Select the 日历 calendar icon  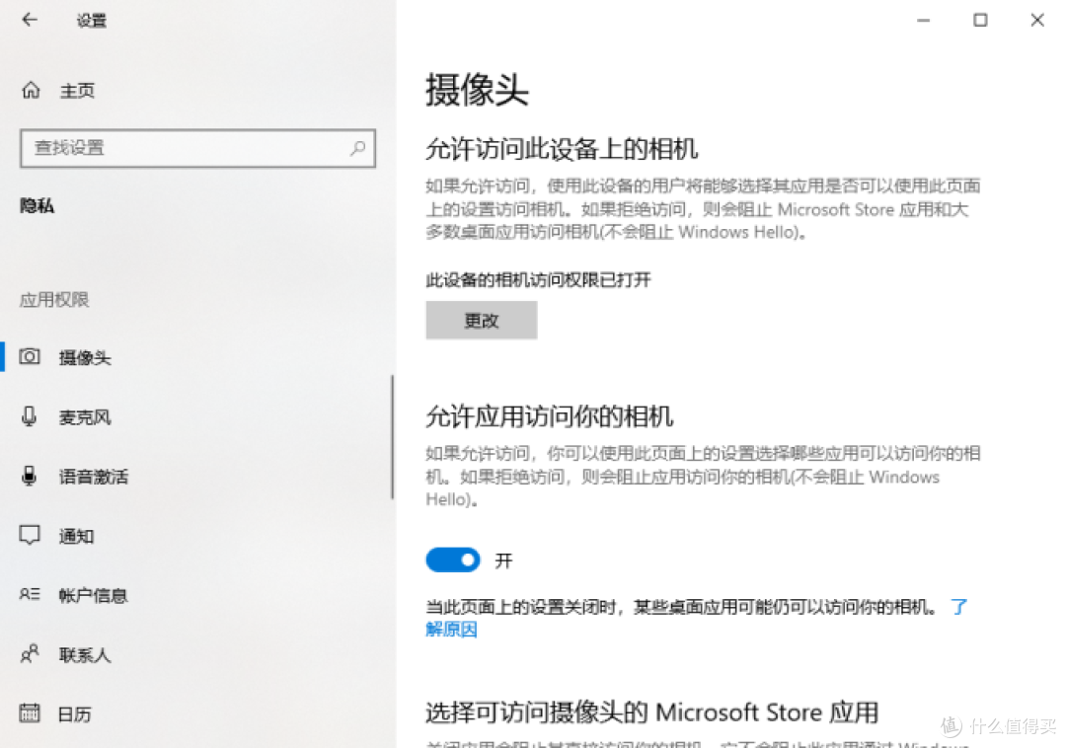coord(30,713)
